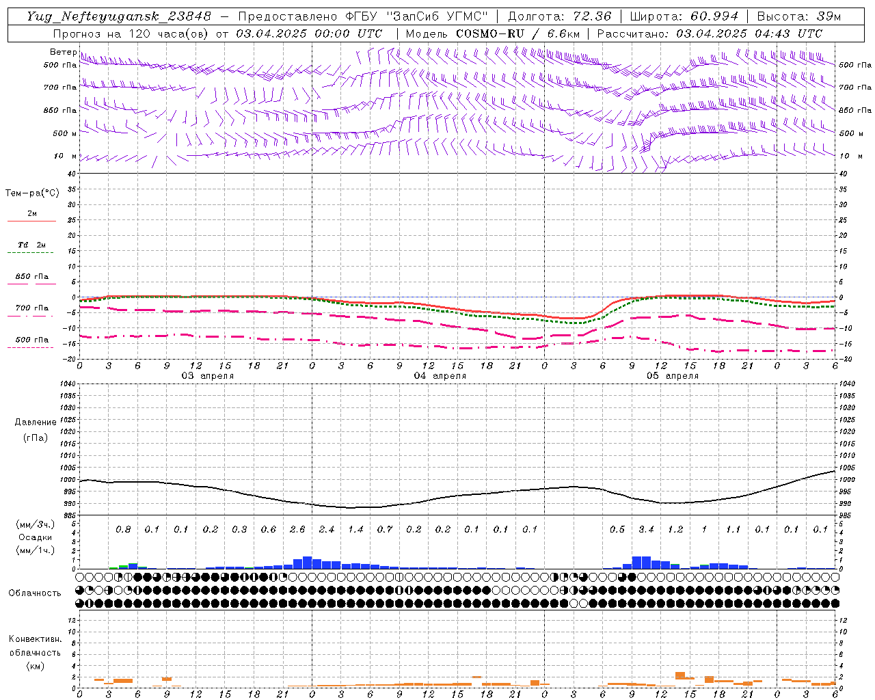The width and height of the screenshot is (875, 700).
Task: Click the 0.3 three-hour precipitation value
Action: [x=239, y=529]
